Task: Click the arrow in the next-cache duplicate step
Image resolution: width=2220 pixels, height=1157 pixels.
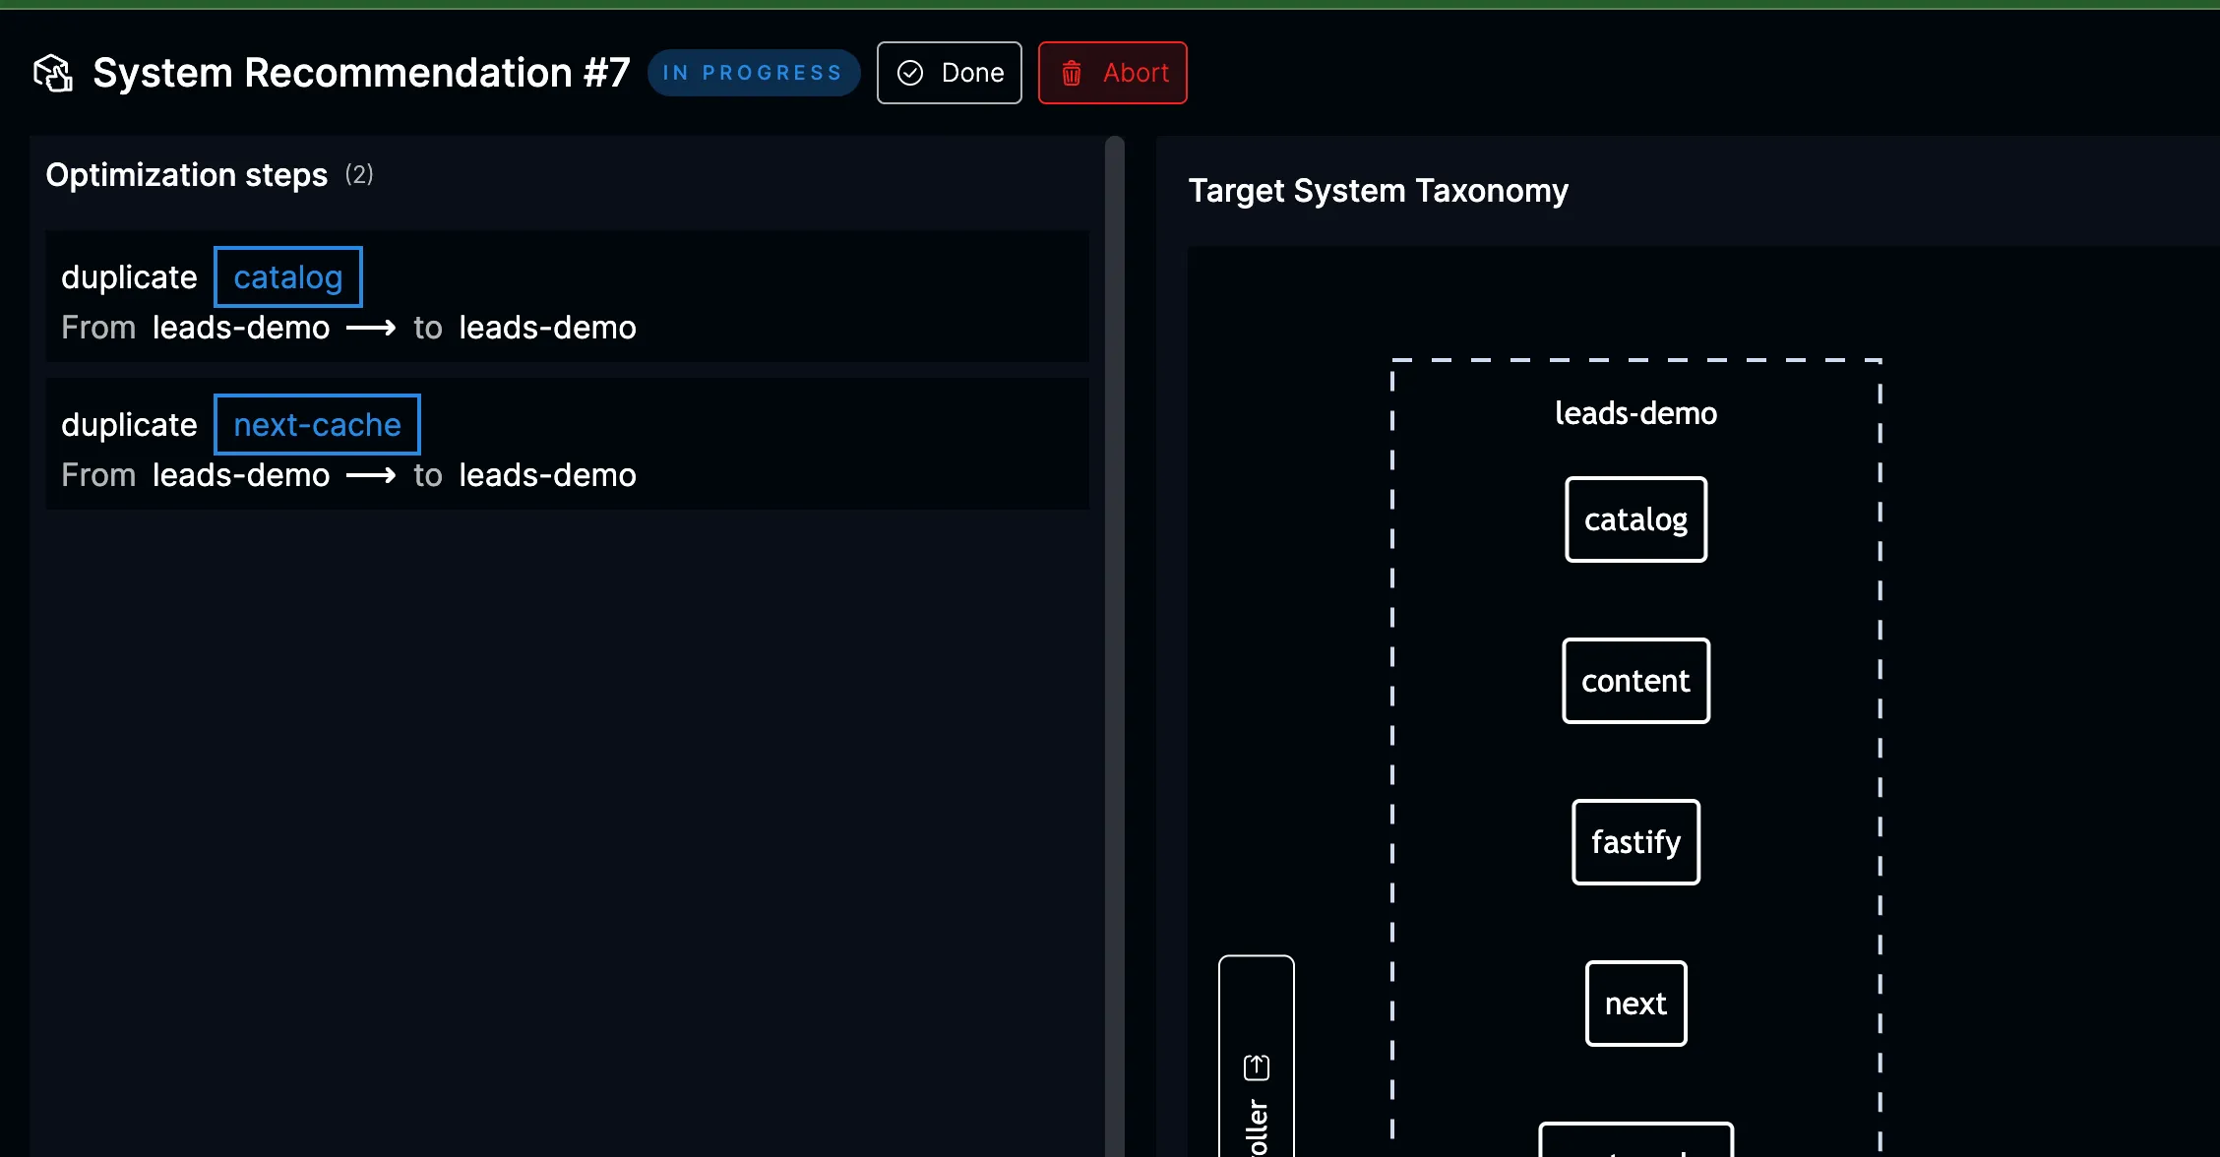Action: tap(371, 475)
